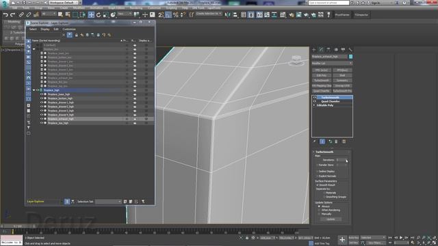Expand the Editable Poly stack entry
The image size is (438, 246).
click(314, 105)
